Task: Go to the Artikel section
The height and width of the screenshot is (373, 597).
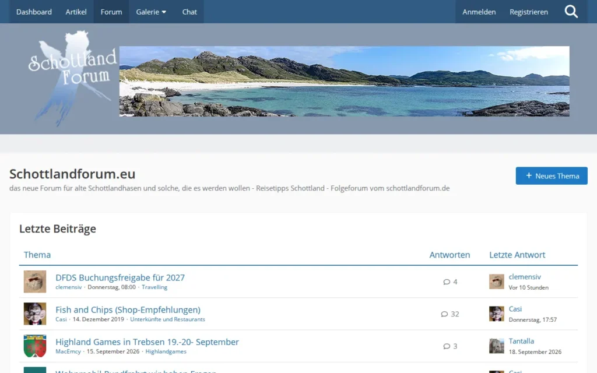Action: (x=76, y=12)
